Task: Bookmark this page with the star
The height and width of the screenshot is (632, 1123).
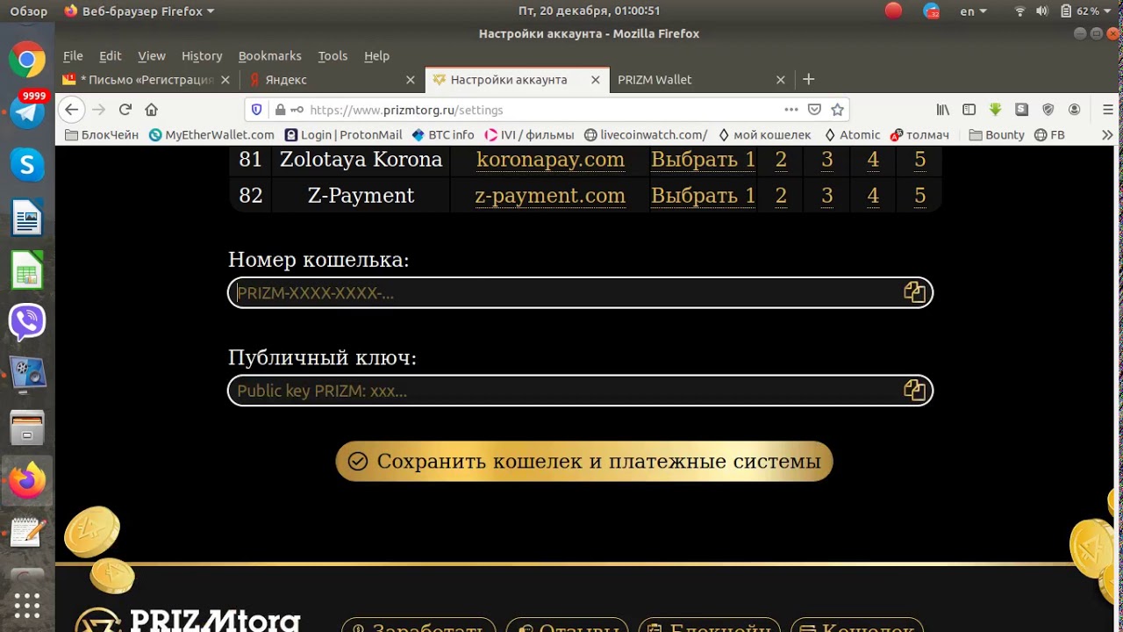Action: [x=837, y=110]
